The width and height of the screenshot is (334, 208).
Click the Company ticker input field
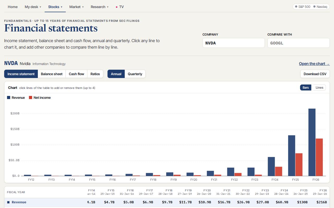234,43
